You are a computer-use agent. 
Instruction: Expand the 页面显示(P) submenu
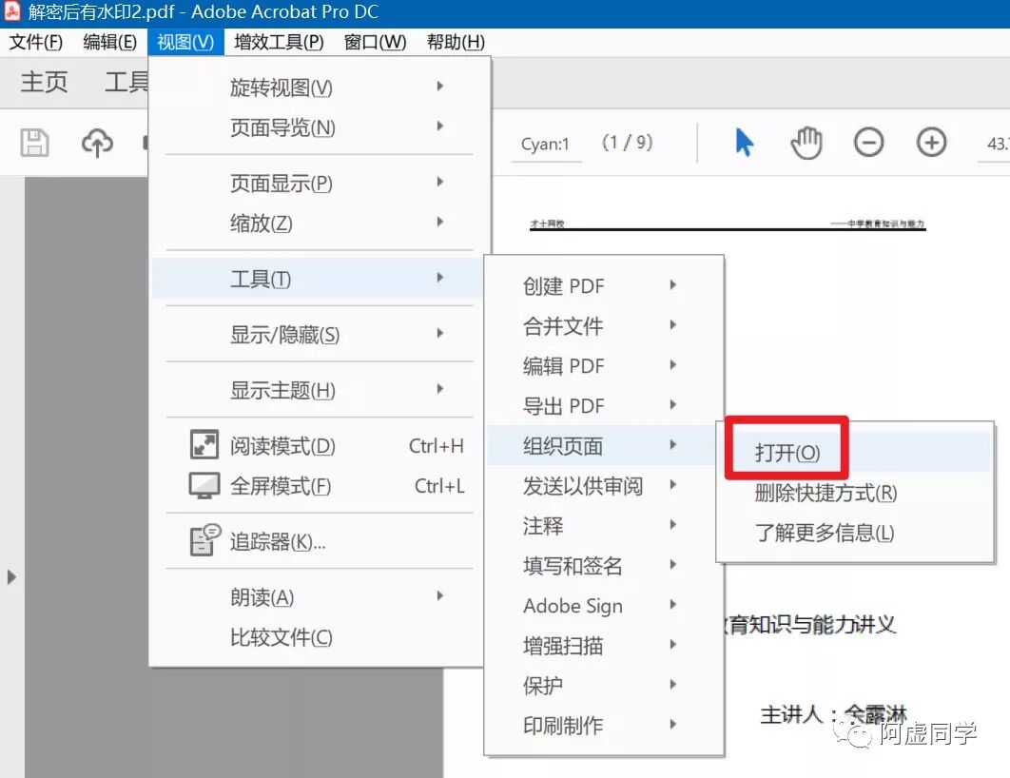pyautogui.click(x=319, y=183)
